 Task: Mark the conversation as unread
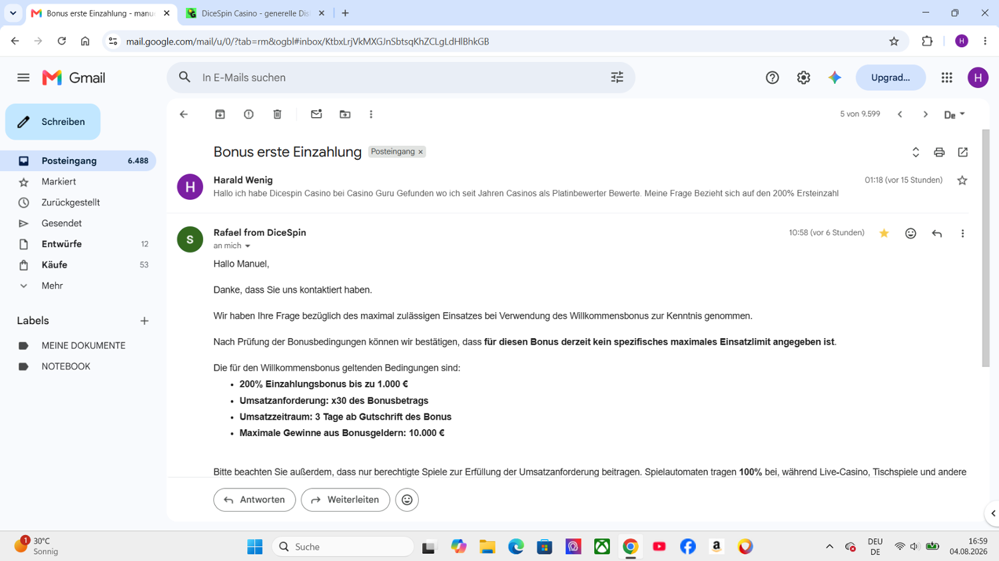[316, 114]
